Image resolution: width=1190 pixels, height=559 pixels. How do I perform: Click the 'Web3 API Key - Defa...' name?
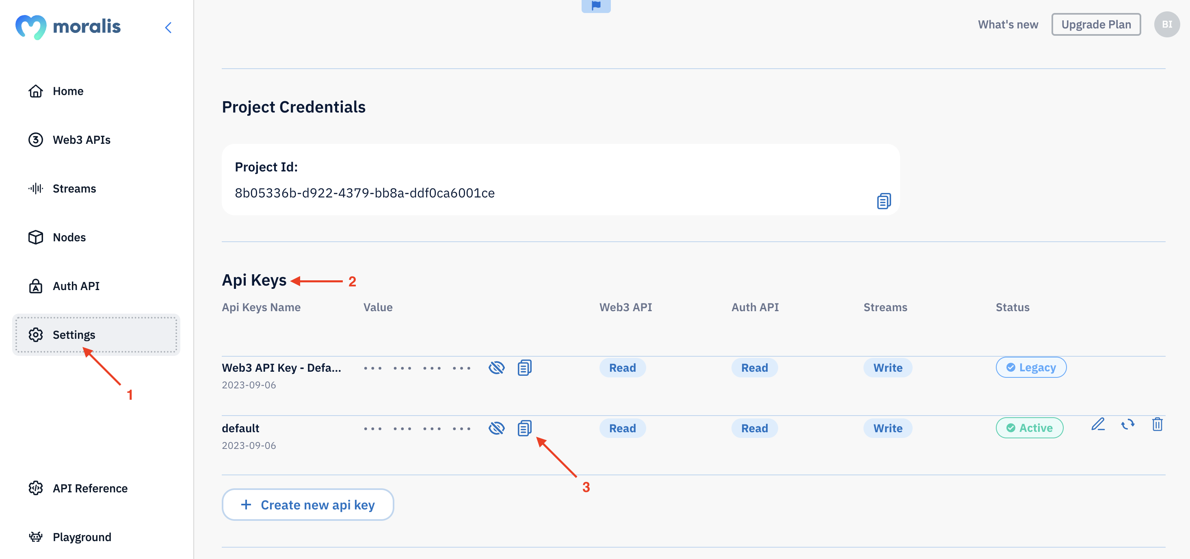[x=281, y=368]
